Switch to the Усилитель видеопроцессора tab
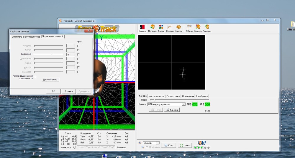The height and width of the screenshot is (158, 295). (25, 37)
